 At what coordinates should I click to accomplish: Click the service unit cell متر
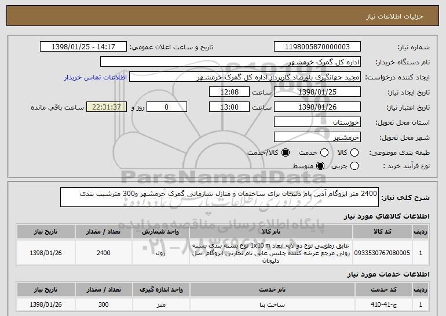coord(161,304)
